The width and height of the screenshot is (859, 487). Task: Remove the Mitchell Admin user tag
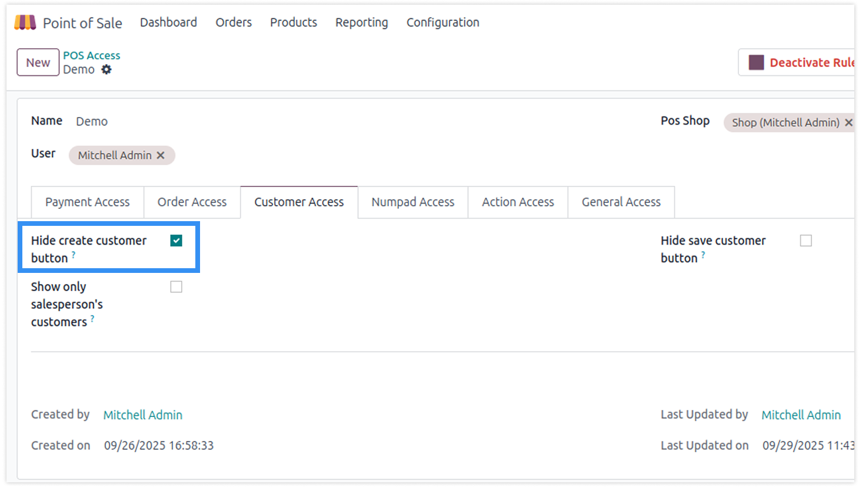pyautogui.click(x=161, y=155)
